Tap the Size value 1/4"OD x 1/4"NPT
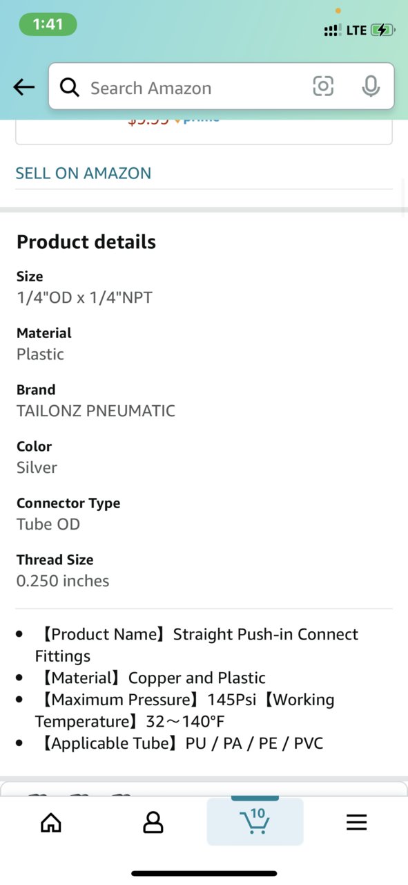Image resolution: width=408 pixels, height=885 pixels. [x=84, y=297]
